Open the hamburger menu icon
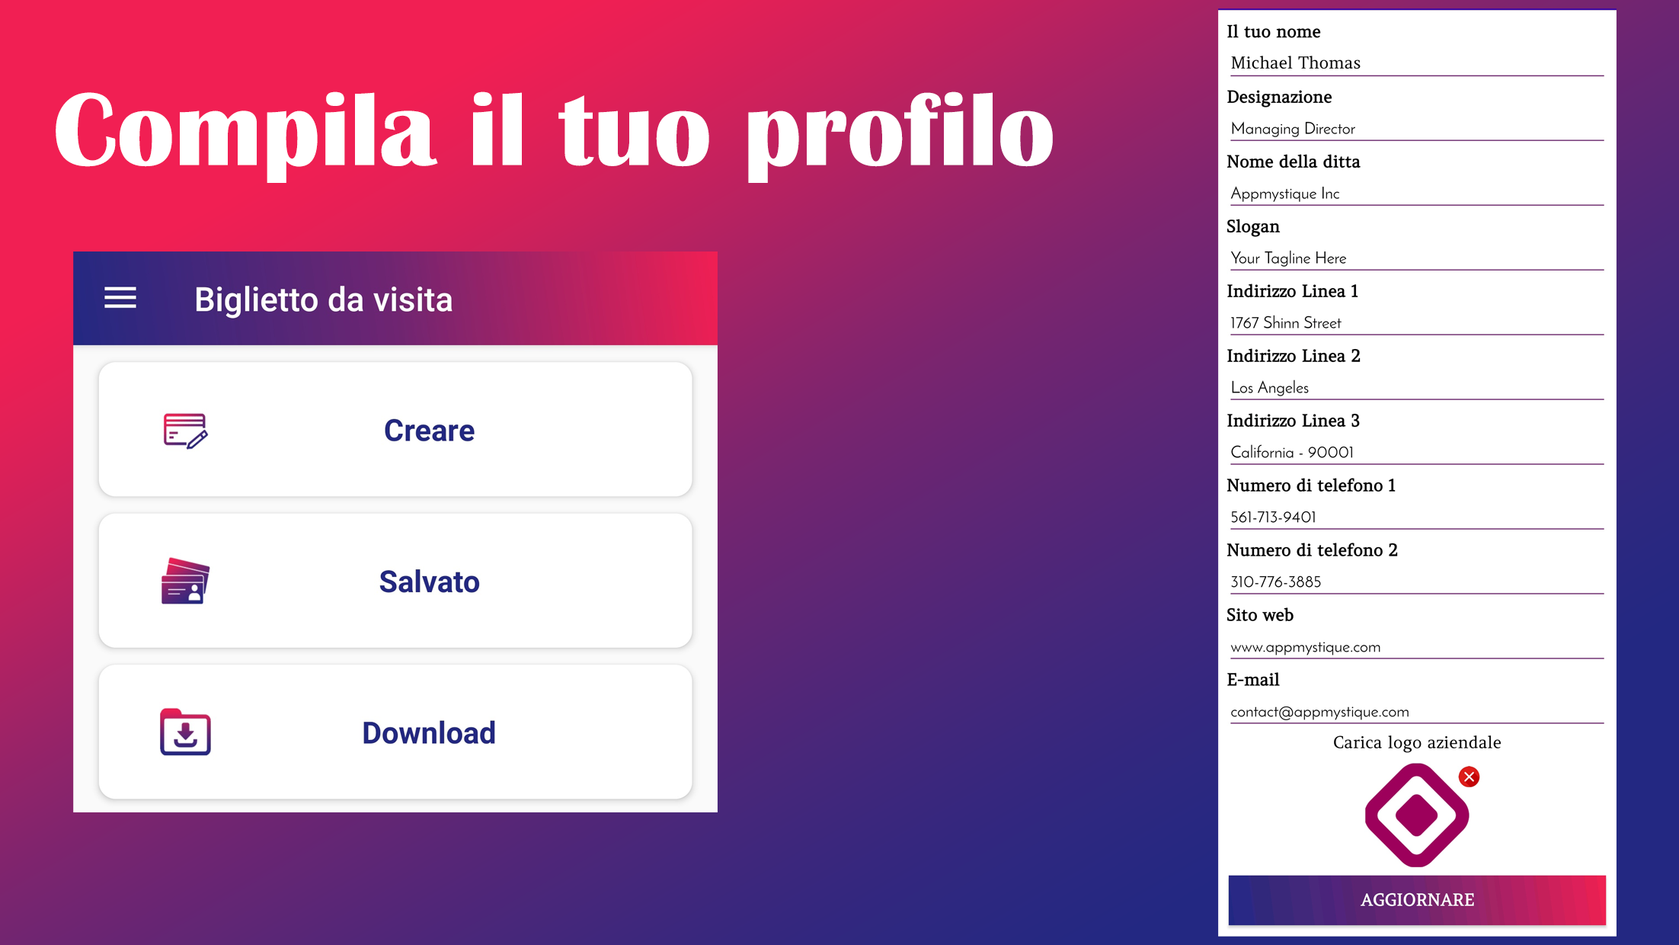 tap(120, 298)
